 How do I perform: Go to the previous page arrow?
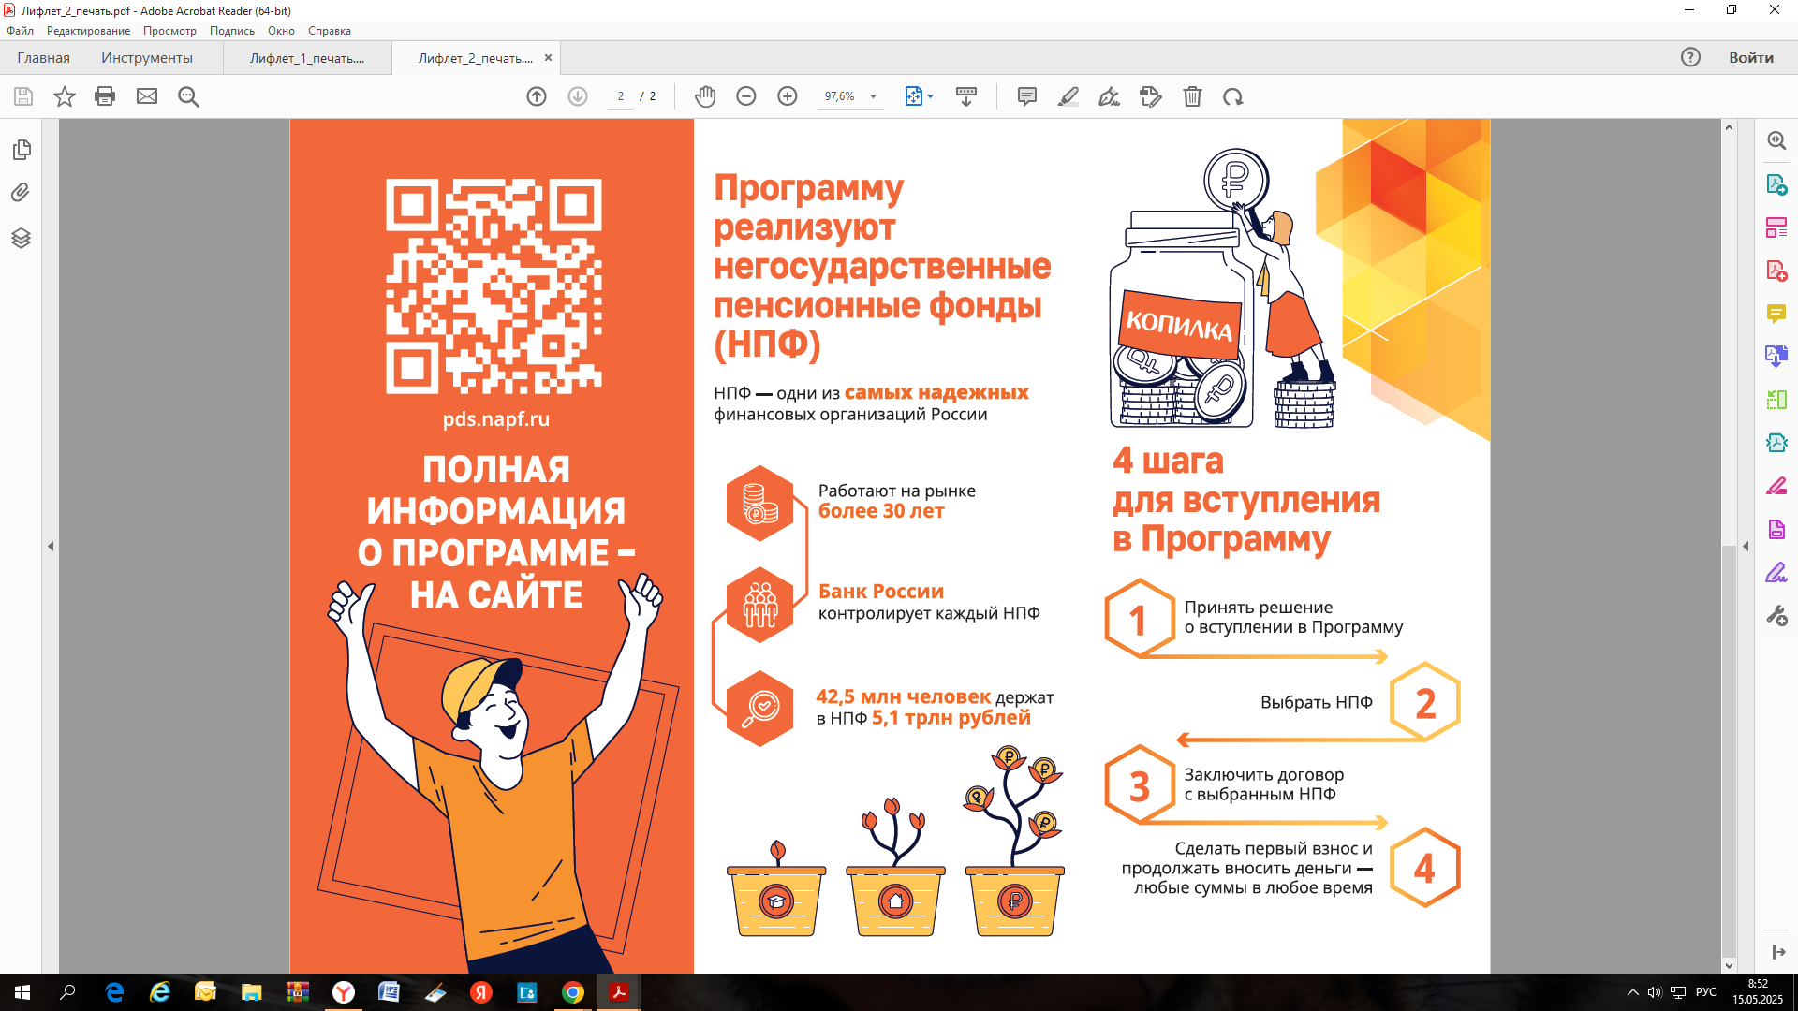537,96
